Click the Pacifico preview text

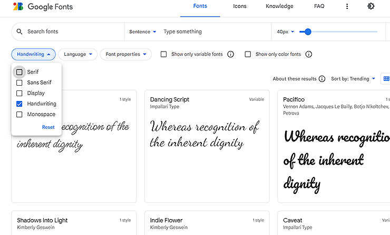tap(337, 161)
